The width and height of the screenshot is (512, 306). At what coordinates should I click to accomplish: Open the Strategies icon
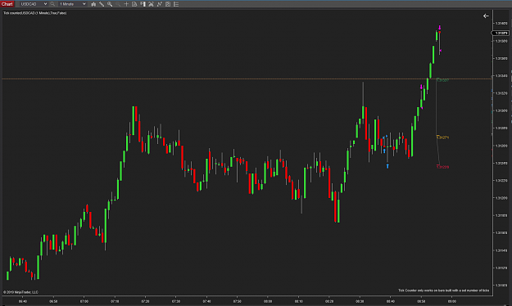(x=168, y=4)
